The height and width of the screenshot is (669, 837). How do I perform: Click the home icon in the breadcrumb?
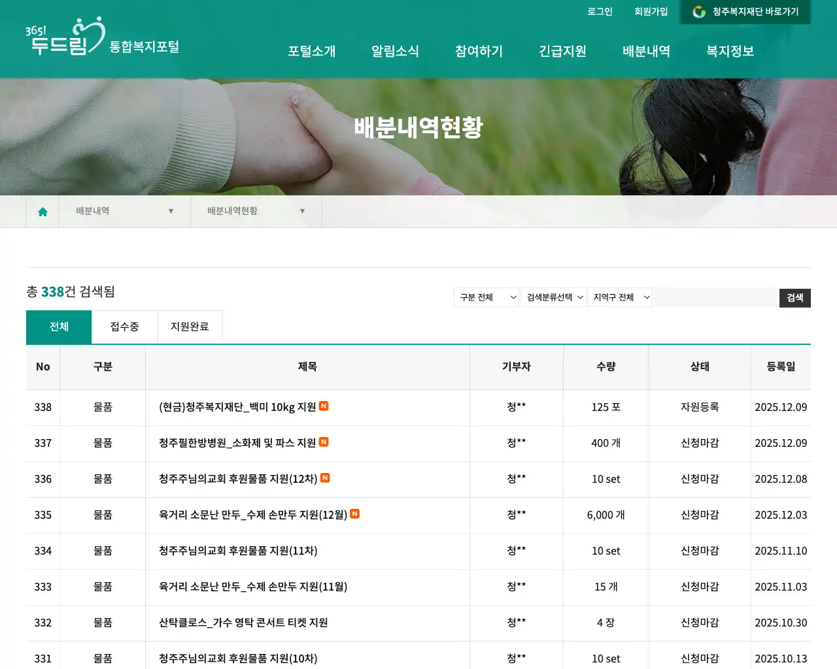43,211
